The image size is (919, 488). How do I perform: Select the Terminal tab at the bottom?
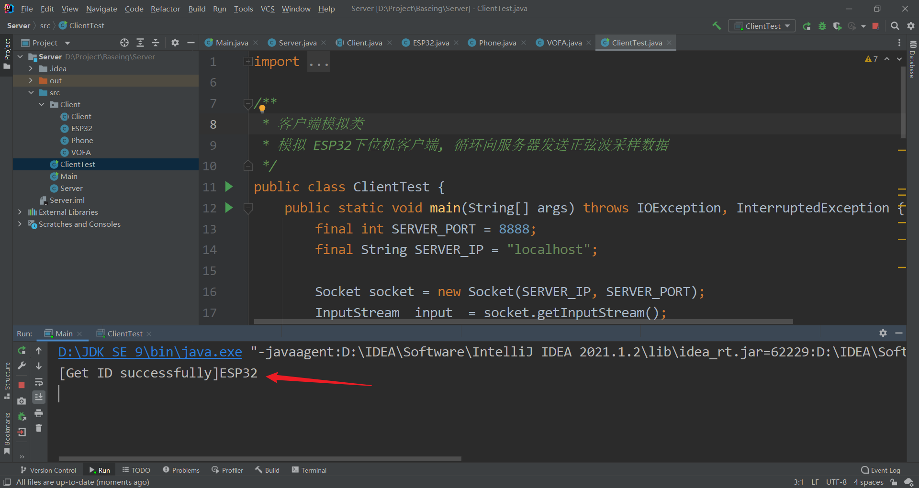(309, 470)
